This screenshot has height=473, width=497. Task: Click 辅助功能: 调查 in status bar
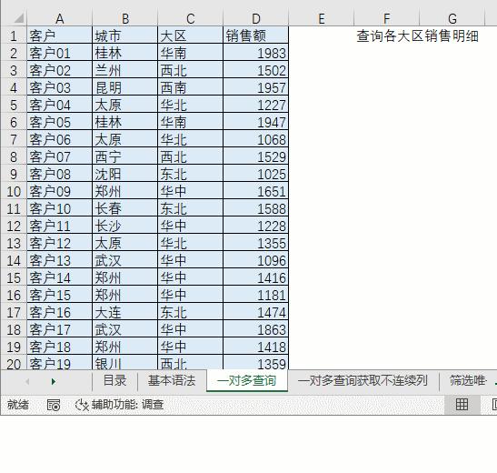(x=127, y=405)
